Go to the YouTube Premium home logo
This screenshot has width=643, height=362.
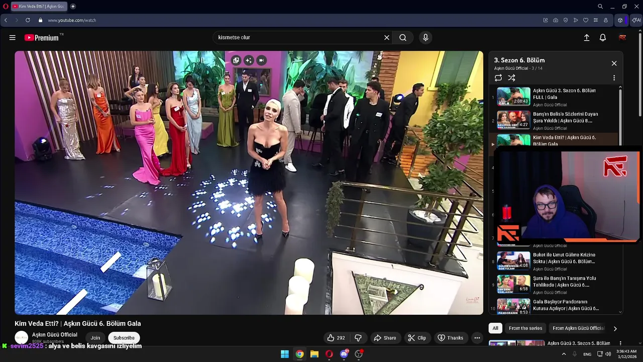(43, 38)
